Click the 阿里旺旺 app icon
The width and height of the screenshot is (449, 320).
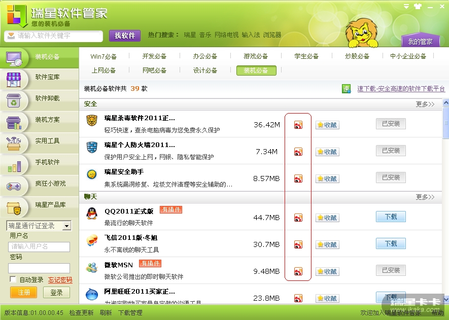tap(92, 294)
